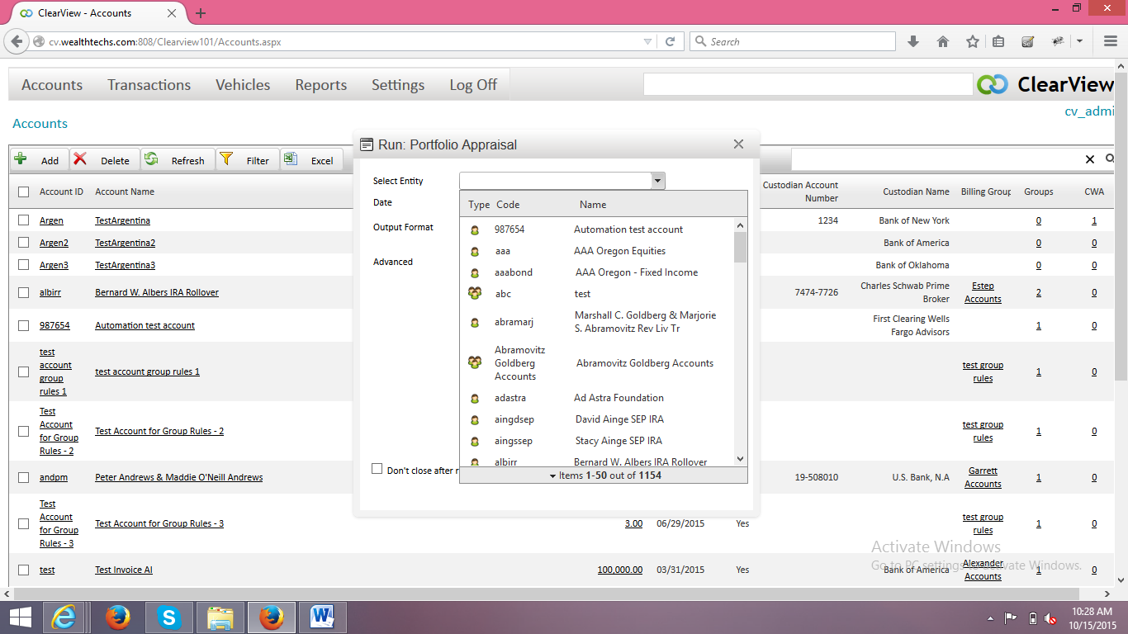Open Peter Andrews & Maddie O'Neill Andrews

[179, 477]
